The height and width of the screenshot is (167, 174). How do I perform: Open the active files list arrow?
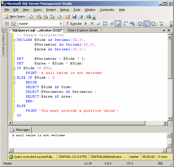tap(164, 30)
